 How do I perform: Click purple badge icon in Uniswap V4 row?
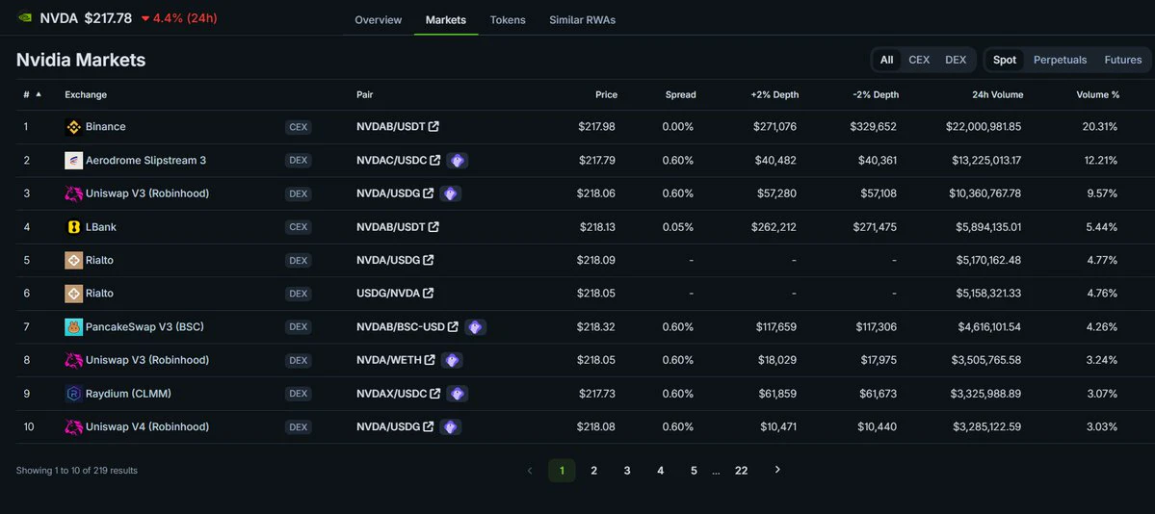coord(450,427)
